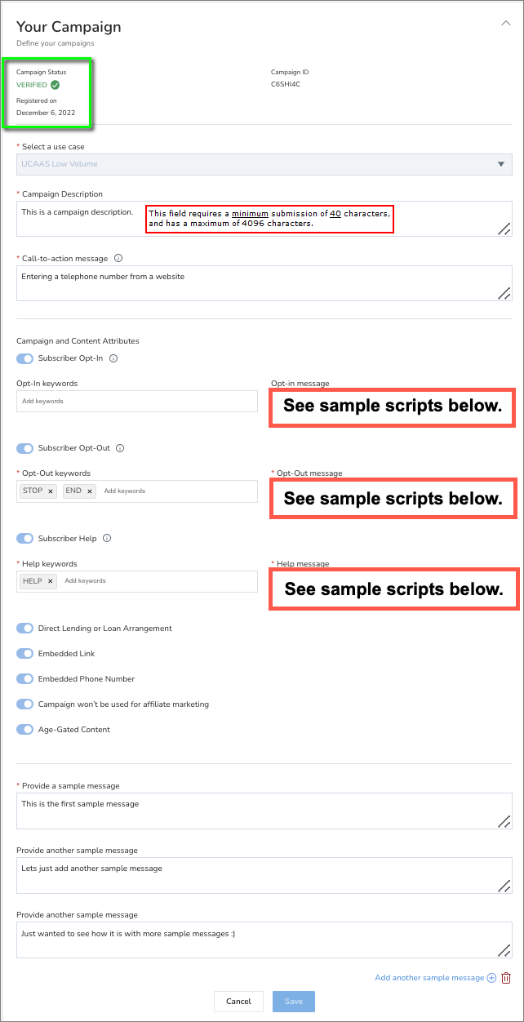The width and height of the screenshot is (524, 1022).
Task: Click the Save button
Action: (294, 1002)
